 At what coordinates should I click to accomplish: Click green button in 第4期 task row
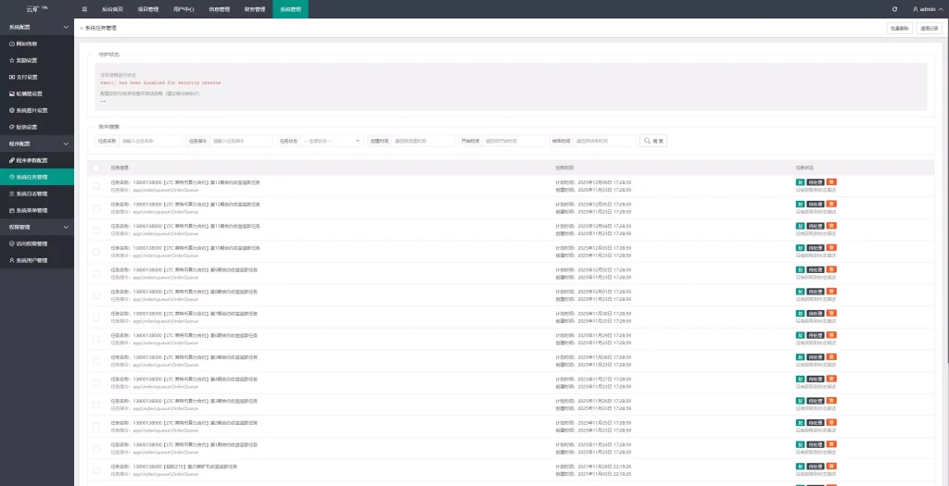pyautogui.click(x=800, y=379)
